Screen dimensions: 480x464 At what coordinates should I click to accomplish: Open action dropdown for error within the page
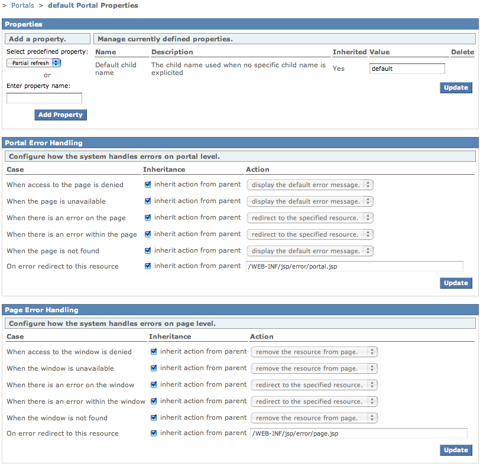tap(310, 234)
